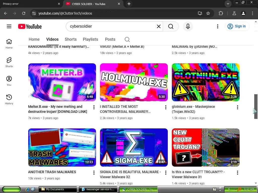
Task: Go back with browser back arrow
Action: (6, 13)
